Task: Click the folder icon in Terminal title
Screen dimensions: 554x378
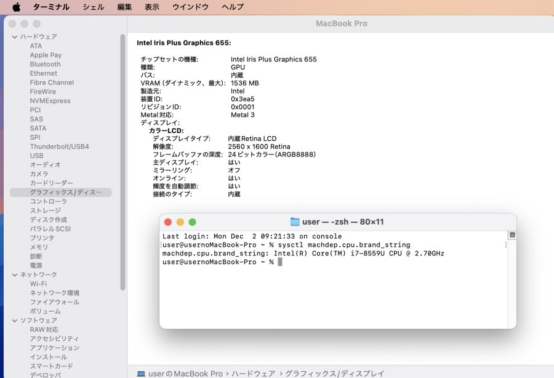Action: (295, 222)
